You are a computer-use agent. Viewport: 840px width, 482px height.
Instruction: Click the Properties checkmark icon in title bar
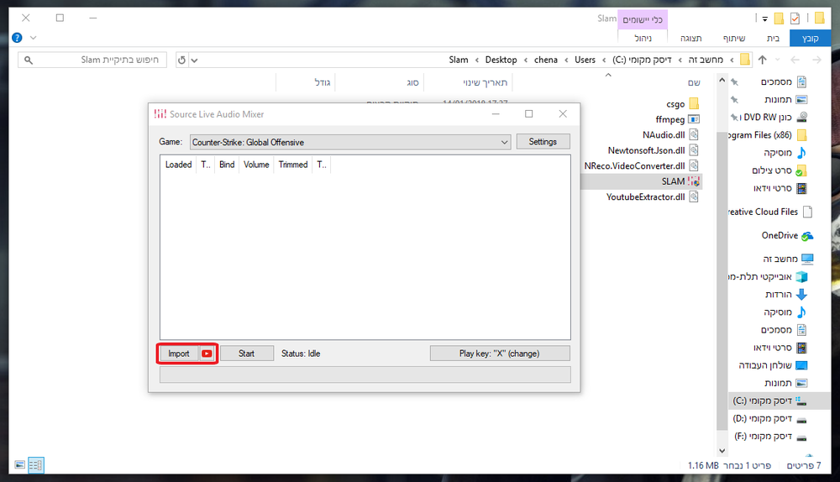point(795,18)
